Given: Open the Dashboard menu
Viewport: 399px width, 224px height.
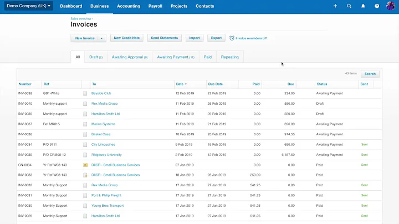Looking at the screenshot, I should coord(71,6).
